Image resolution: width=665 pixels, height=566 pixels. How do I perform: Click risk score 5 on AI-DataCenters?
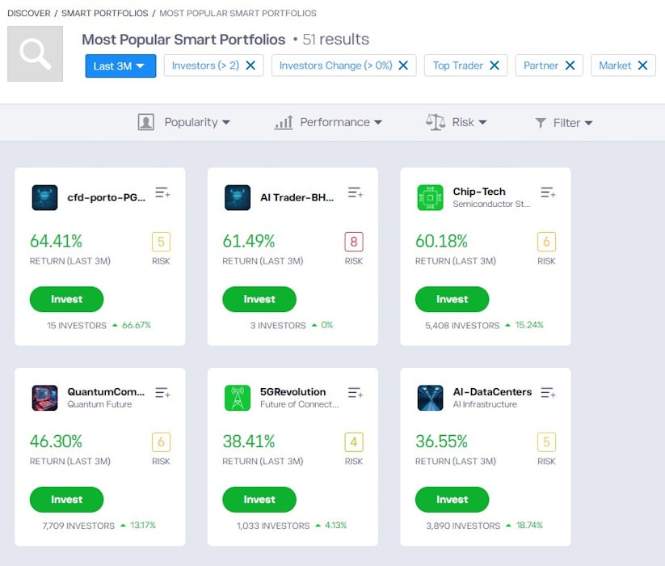click(546, 442)
